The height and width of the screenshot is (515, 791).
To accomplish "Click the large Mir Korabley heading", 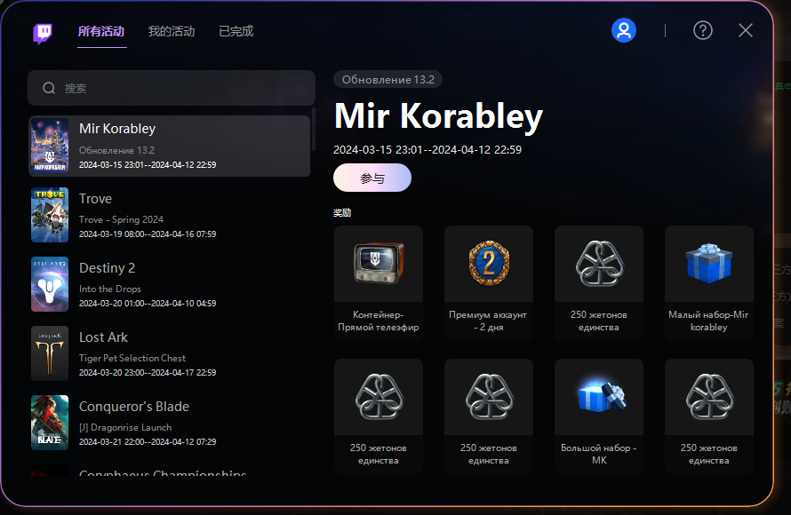I will pos(438,116).
